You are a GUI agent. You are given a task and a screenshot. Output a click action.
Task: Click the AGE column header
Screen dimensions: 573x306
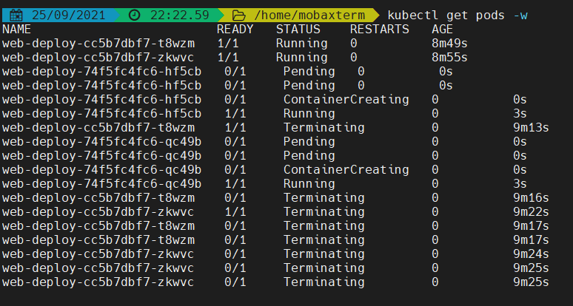(x=442, y=30)
